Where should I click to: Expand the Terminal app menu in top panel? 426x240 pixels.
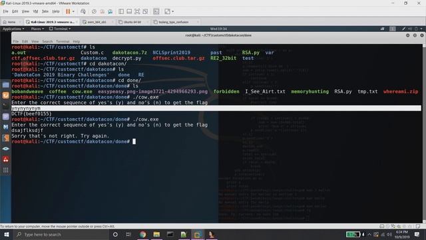click(60, 29)
